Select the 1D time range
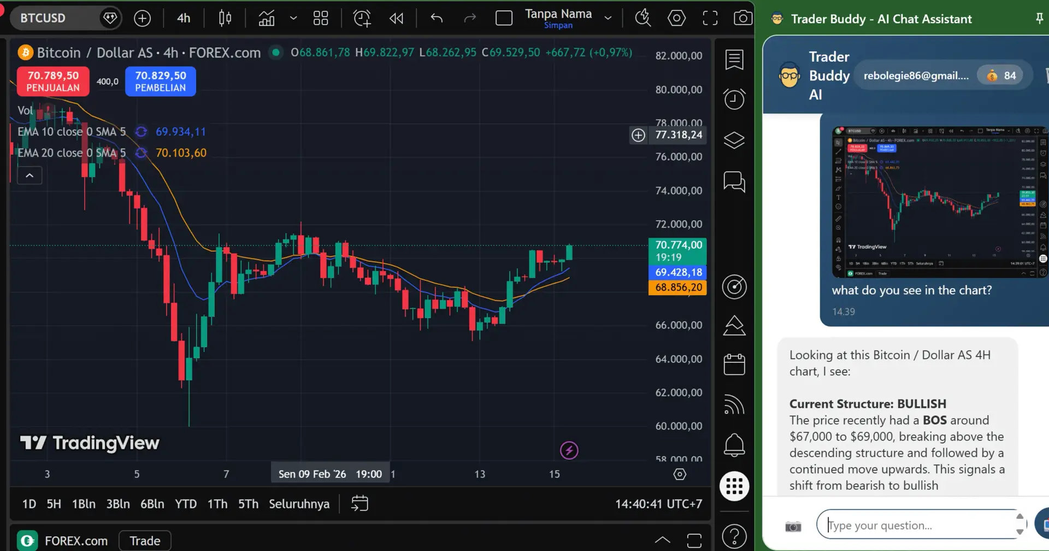Image resolution: width=1049 pixels, height=551 pixels. (29, 503)
